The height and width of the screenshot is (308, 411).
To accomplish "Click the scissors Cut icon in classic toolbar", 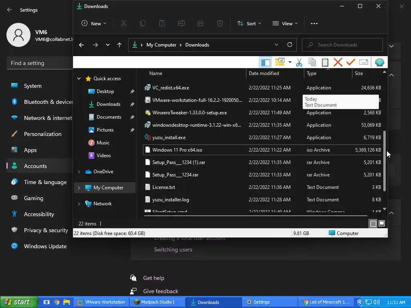I will [x=299, y=62].
